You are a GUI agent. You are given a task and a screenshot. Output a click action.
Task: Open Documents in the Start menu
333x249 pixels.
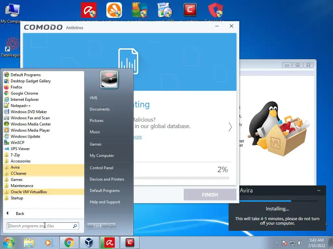(x=100, y=109)
